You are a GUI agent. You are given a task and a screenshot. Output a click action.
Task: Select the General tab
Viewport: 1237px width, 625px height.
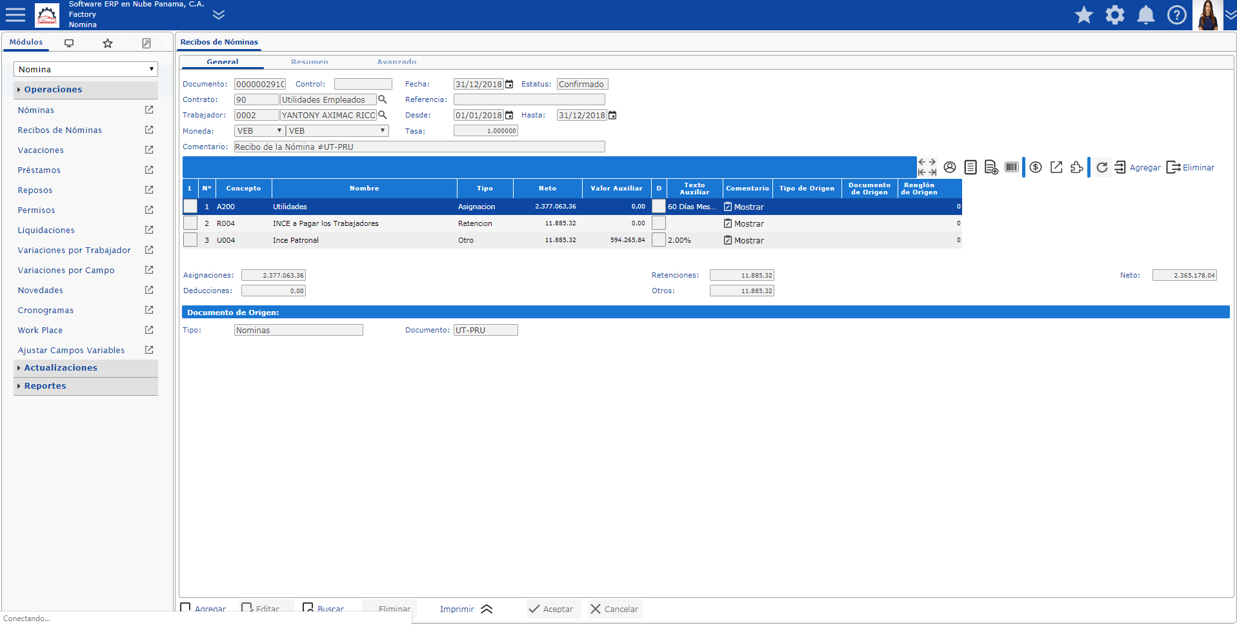tap(223, 62)
